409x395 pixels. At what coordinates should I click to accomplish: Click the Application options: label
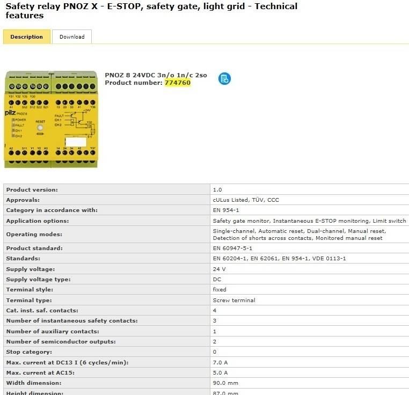(38, 221)
